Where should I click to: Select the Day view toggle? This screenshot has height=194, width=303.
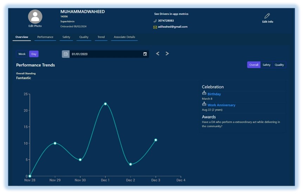(34, 54)
